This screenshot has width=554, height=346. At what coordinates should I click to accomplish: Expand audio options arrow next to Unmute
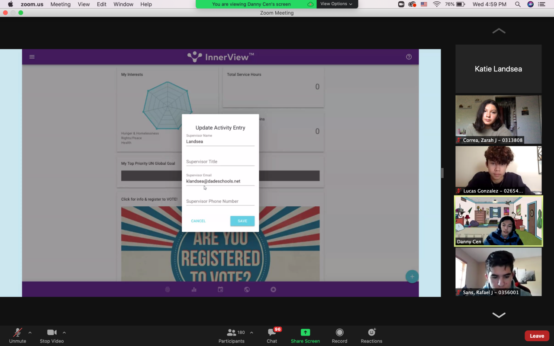[x=30, y=333]
